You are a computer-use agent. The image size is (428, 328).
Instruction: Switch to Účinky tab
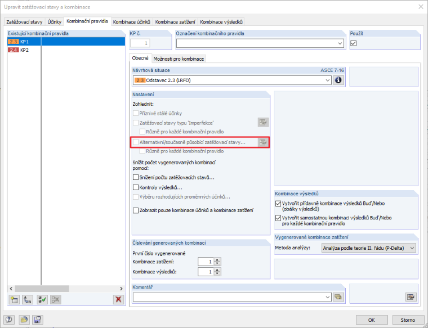pos(54,22)
